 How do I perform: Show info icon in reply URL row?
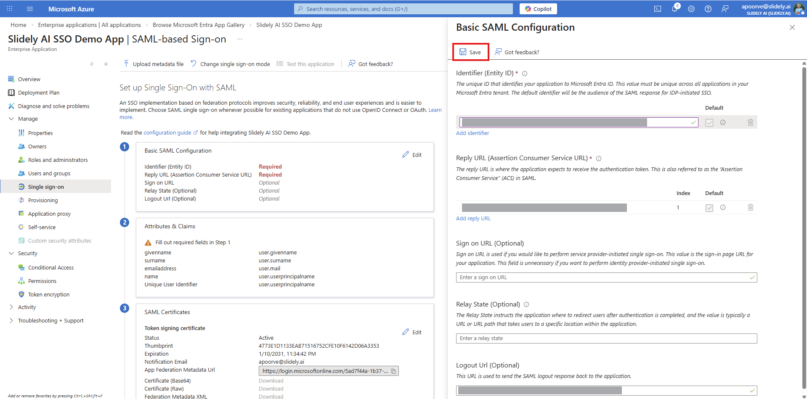(x=723, y=207)
